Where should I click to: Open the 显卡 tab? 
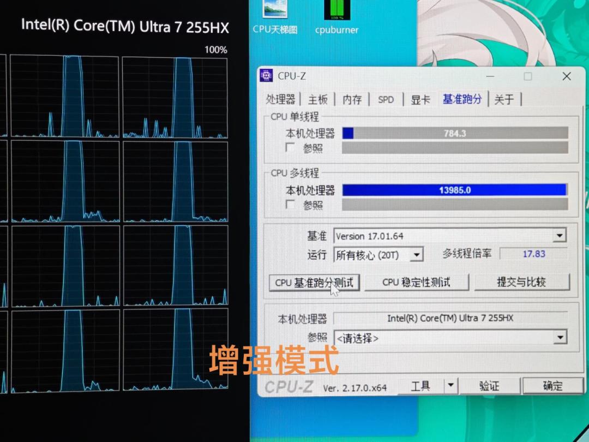pyautogui.click(x=420, y=100)
